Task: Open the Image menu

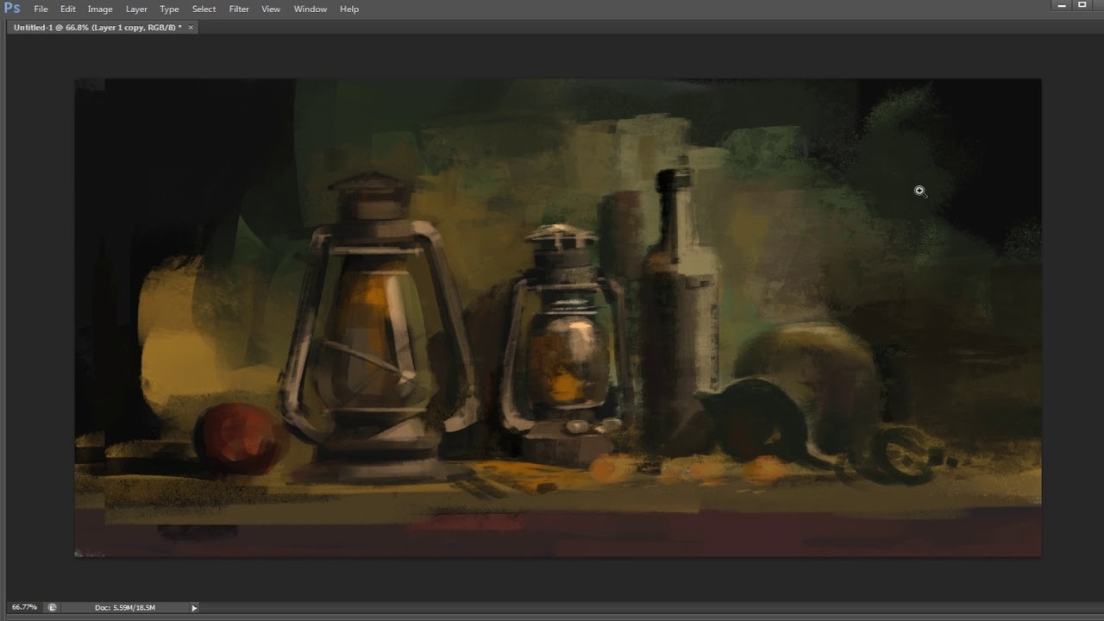Action: pos(99,9)
